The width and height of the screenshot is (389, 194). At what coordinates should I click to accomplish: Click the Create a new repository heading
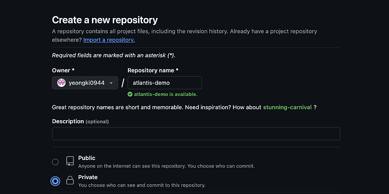point(105,20)
